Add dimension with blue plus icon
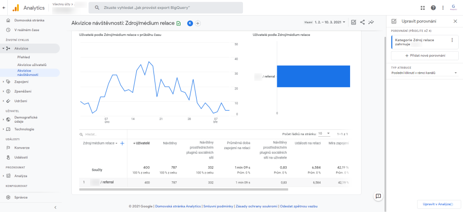The width and height of the screenshot is (463, 212). (x=122, y=143)
